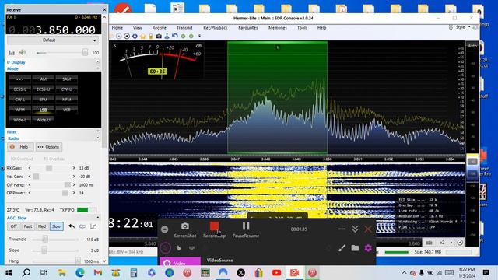Select SAM mode
Screen dimensions: 498x280
[x=66, y=79]
